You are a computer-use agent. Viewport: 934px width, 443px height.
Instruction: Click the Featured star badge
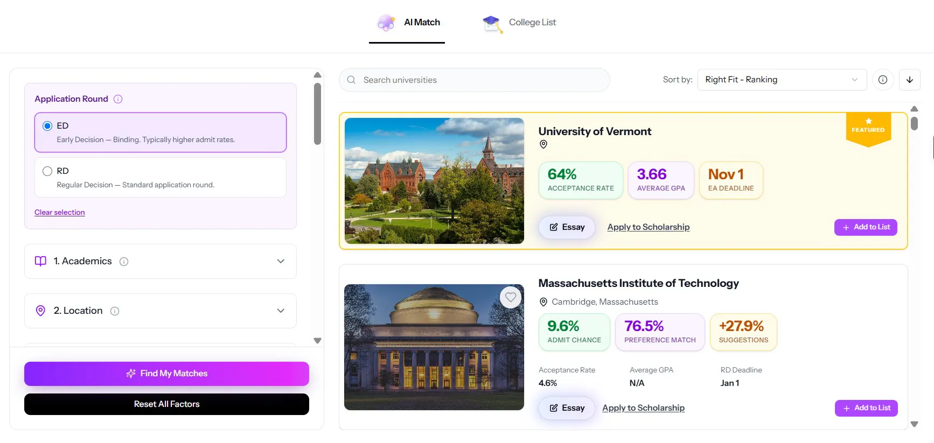point(868,129)
